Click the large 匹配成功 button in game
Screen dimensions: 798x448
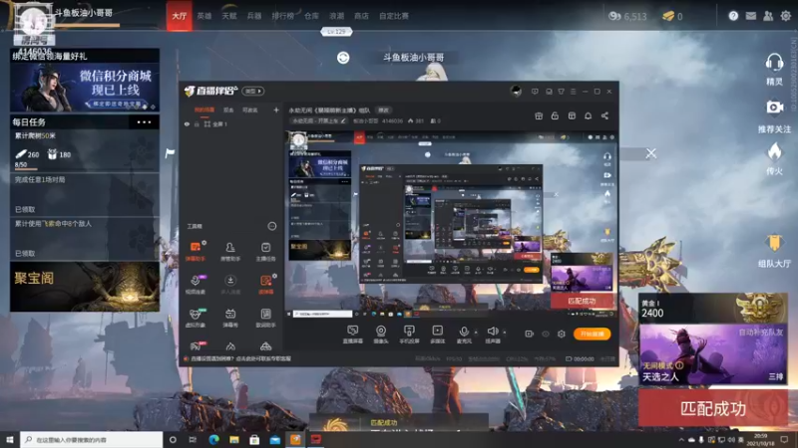point(713,408)
